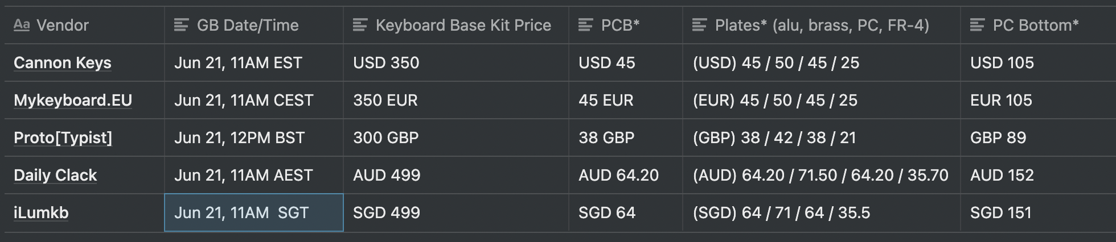Click the Keyboard Base Kit Price column icon

360,25
